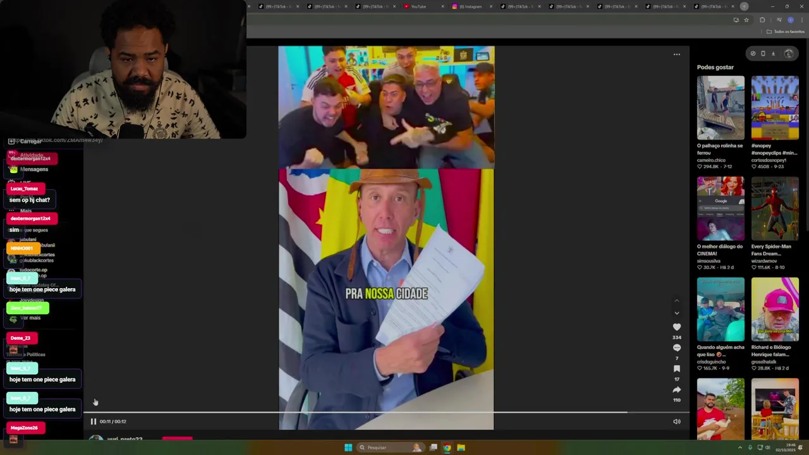Open Chrome from the taskbar

click(447, 447)
